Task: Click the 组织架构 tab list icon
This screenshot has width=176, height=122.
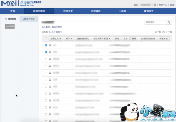Action: (6, 19)
